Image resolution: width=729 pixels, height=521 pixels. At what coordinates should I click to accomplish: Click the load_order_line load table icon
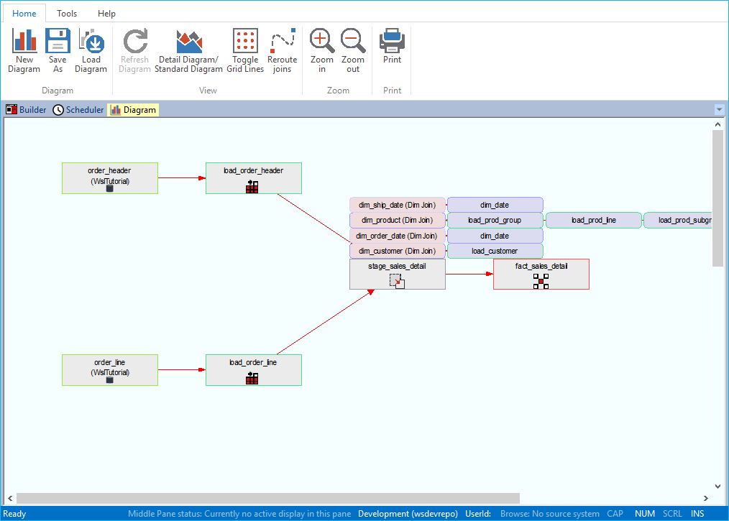pos(252,378)
